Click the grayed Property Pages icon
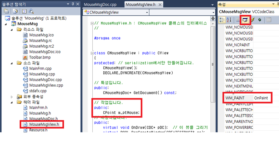 pyautogui.click(x=269, y=20)
